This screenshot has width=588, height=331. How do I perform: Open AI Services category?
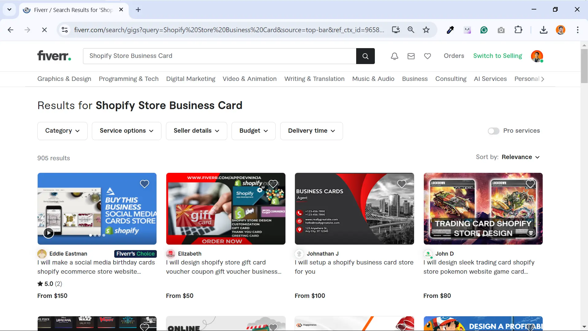(490, 79)
